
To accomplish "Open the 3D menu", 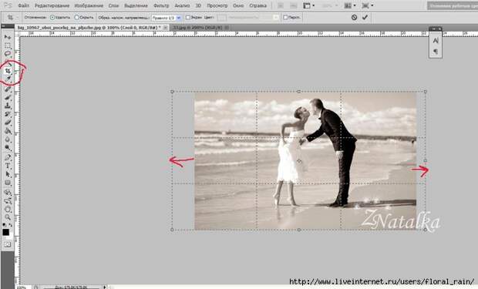I will 198,5.
